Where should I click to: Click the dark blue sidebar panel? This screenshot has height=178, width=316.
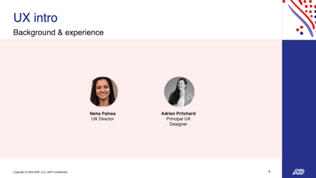tap(299, 101)
